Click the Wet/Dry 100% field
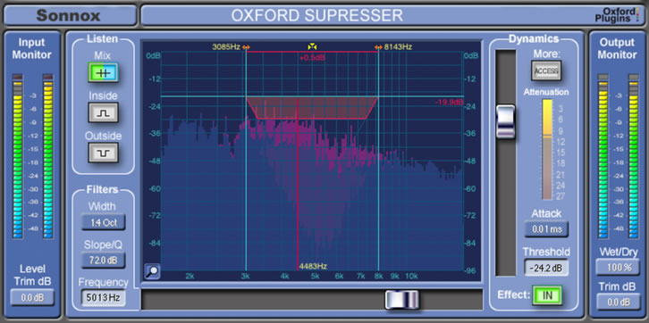The image size is (649, 323). tap(618, 267)
